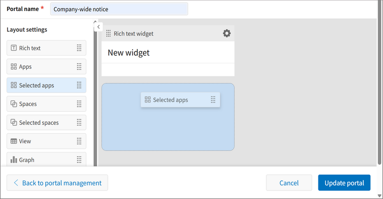Screen dimensions: 383x199
Task: Click the Update portal button
Action: click(x=344, y=183)
